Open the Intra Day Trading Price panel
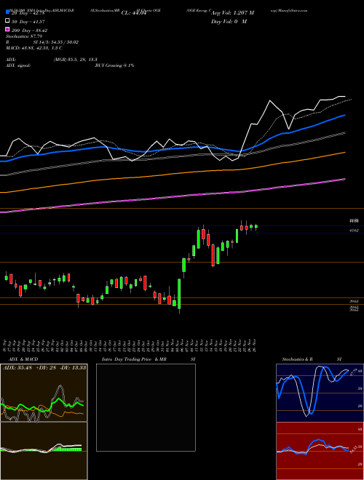 [x=146, y=407]
